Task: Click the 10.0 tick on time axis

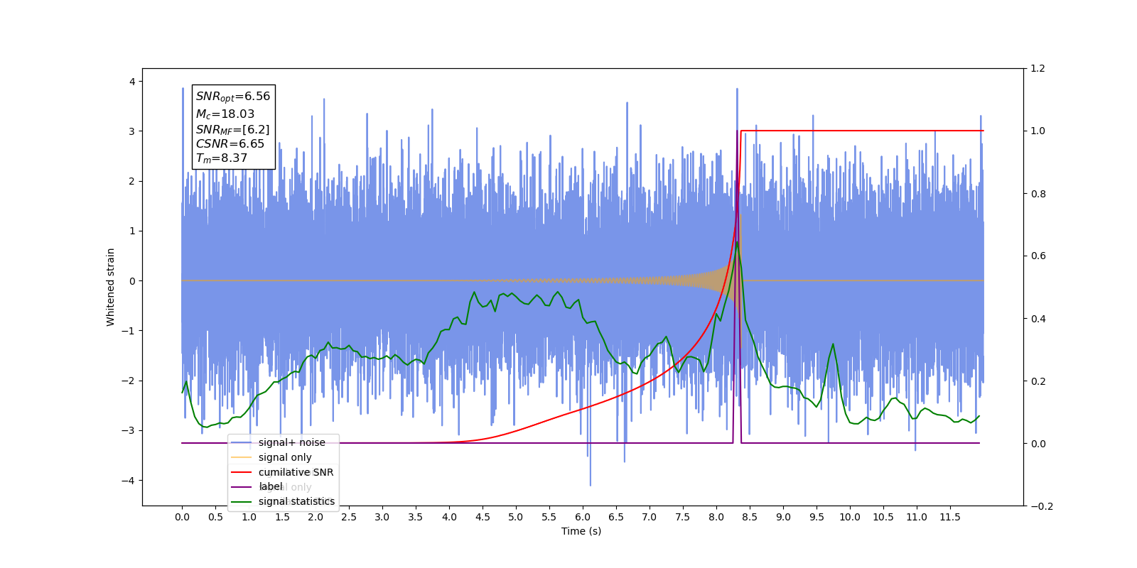Action: pos(850,517)
